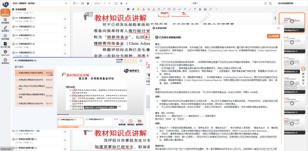This screenshot has height=151, width=308.
Task: Click the orange 听讲解 button
Action: (273, 36)
